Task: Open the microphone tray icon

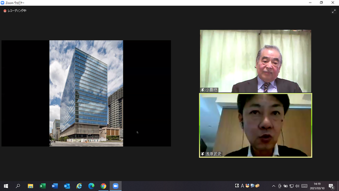Action: [x=280, y=186]
